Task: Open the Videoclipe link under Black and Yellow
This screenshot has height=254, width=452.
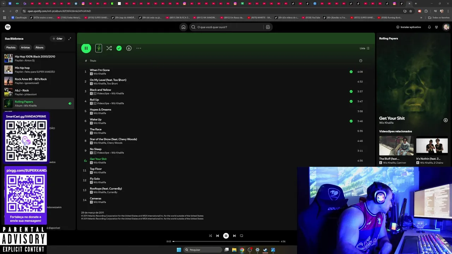Action: pyautogui.click(x=103, y=93)
